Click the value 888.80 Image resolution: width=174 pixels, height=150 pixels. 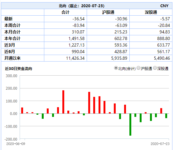[164, 38]
